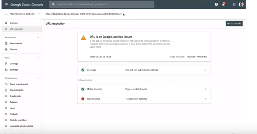Open the user account avatar
The image size is (257, 134).
tap(241, 4)
